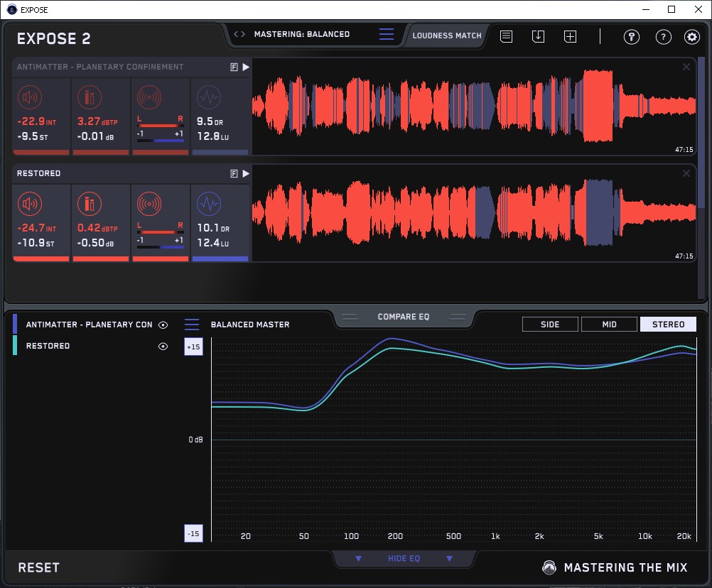Click the Reset button
The height and width of the screenshot is (588, 712).
click(x=38, y=567)
